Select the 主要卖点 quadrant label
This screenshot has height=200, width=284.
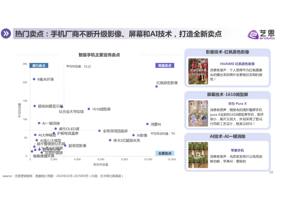(165, 153)
